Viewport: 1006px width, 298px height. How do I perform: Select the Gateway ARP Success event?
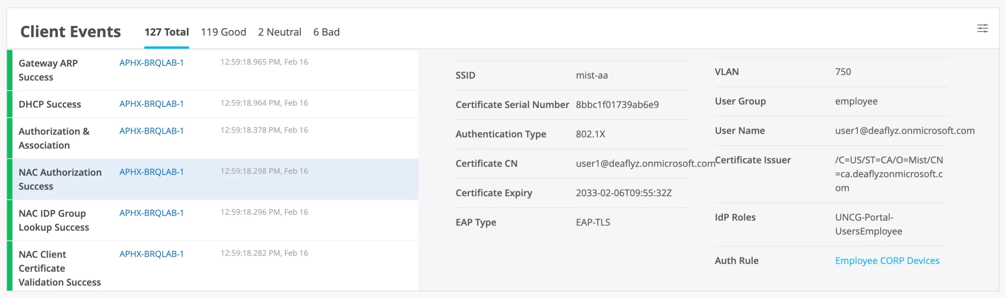48,70
